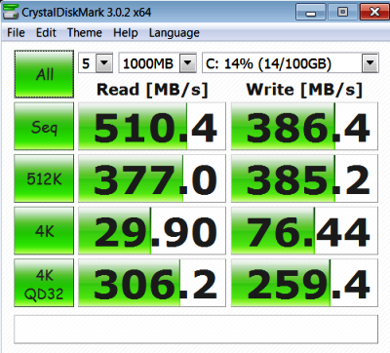
Task: Minimize the CrystalDiskMark window
Action: pyautogui.click(x=311, y=12)
